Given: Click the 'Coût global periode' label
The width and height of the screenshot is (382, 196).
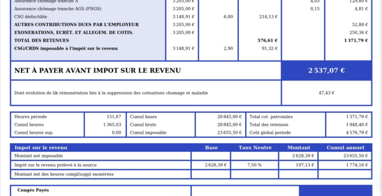Looking at the screenshot, I should [x=270, y=133].
